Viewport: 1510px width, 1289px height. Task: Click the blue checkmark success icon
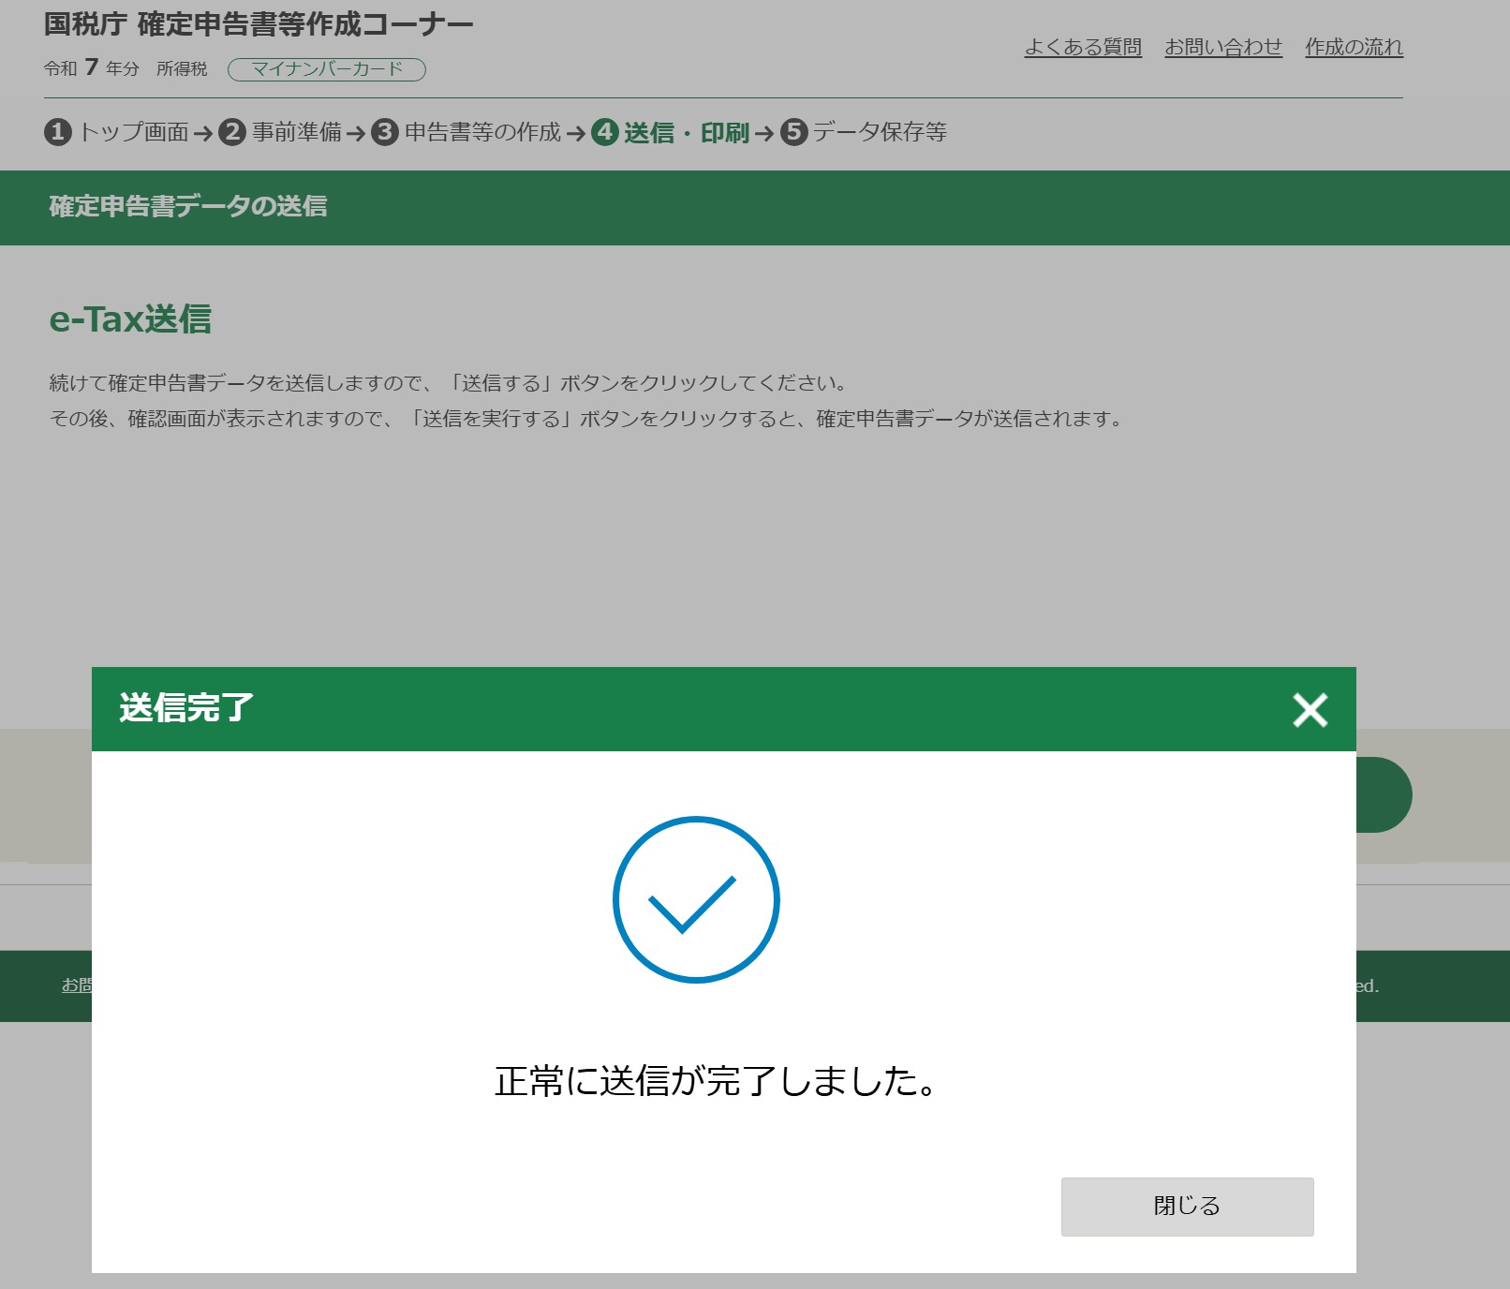tap(696, 899)
